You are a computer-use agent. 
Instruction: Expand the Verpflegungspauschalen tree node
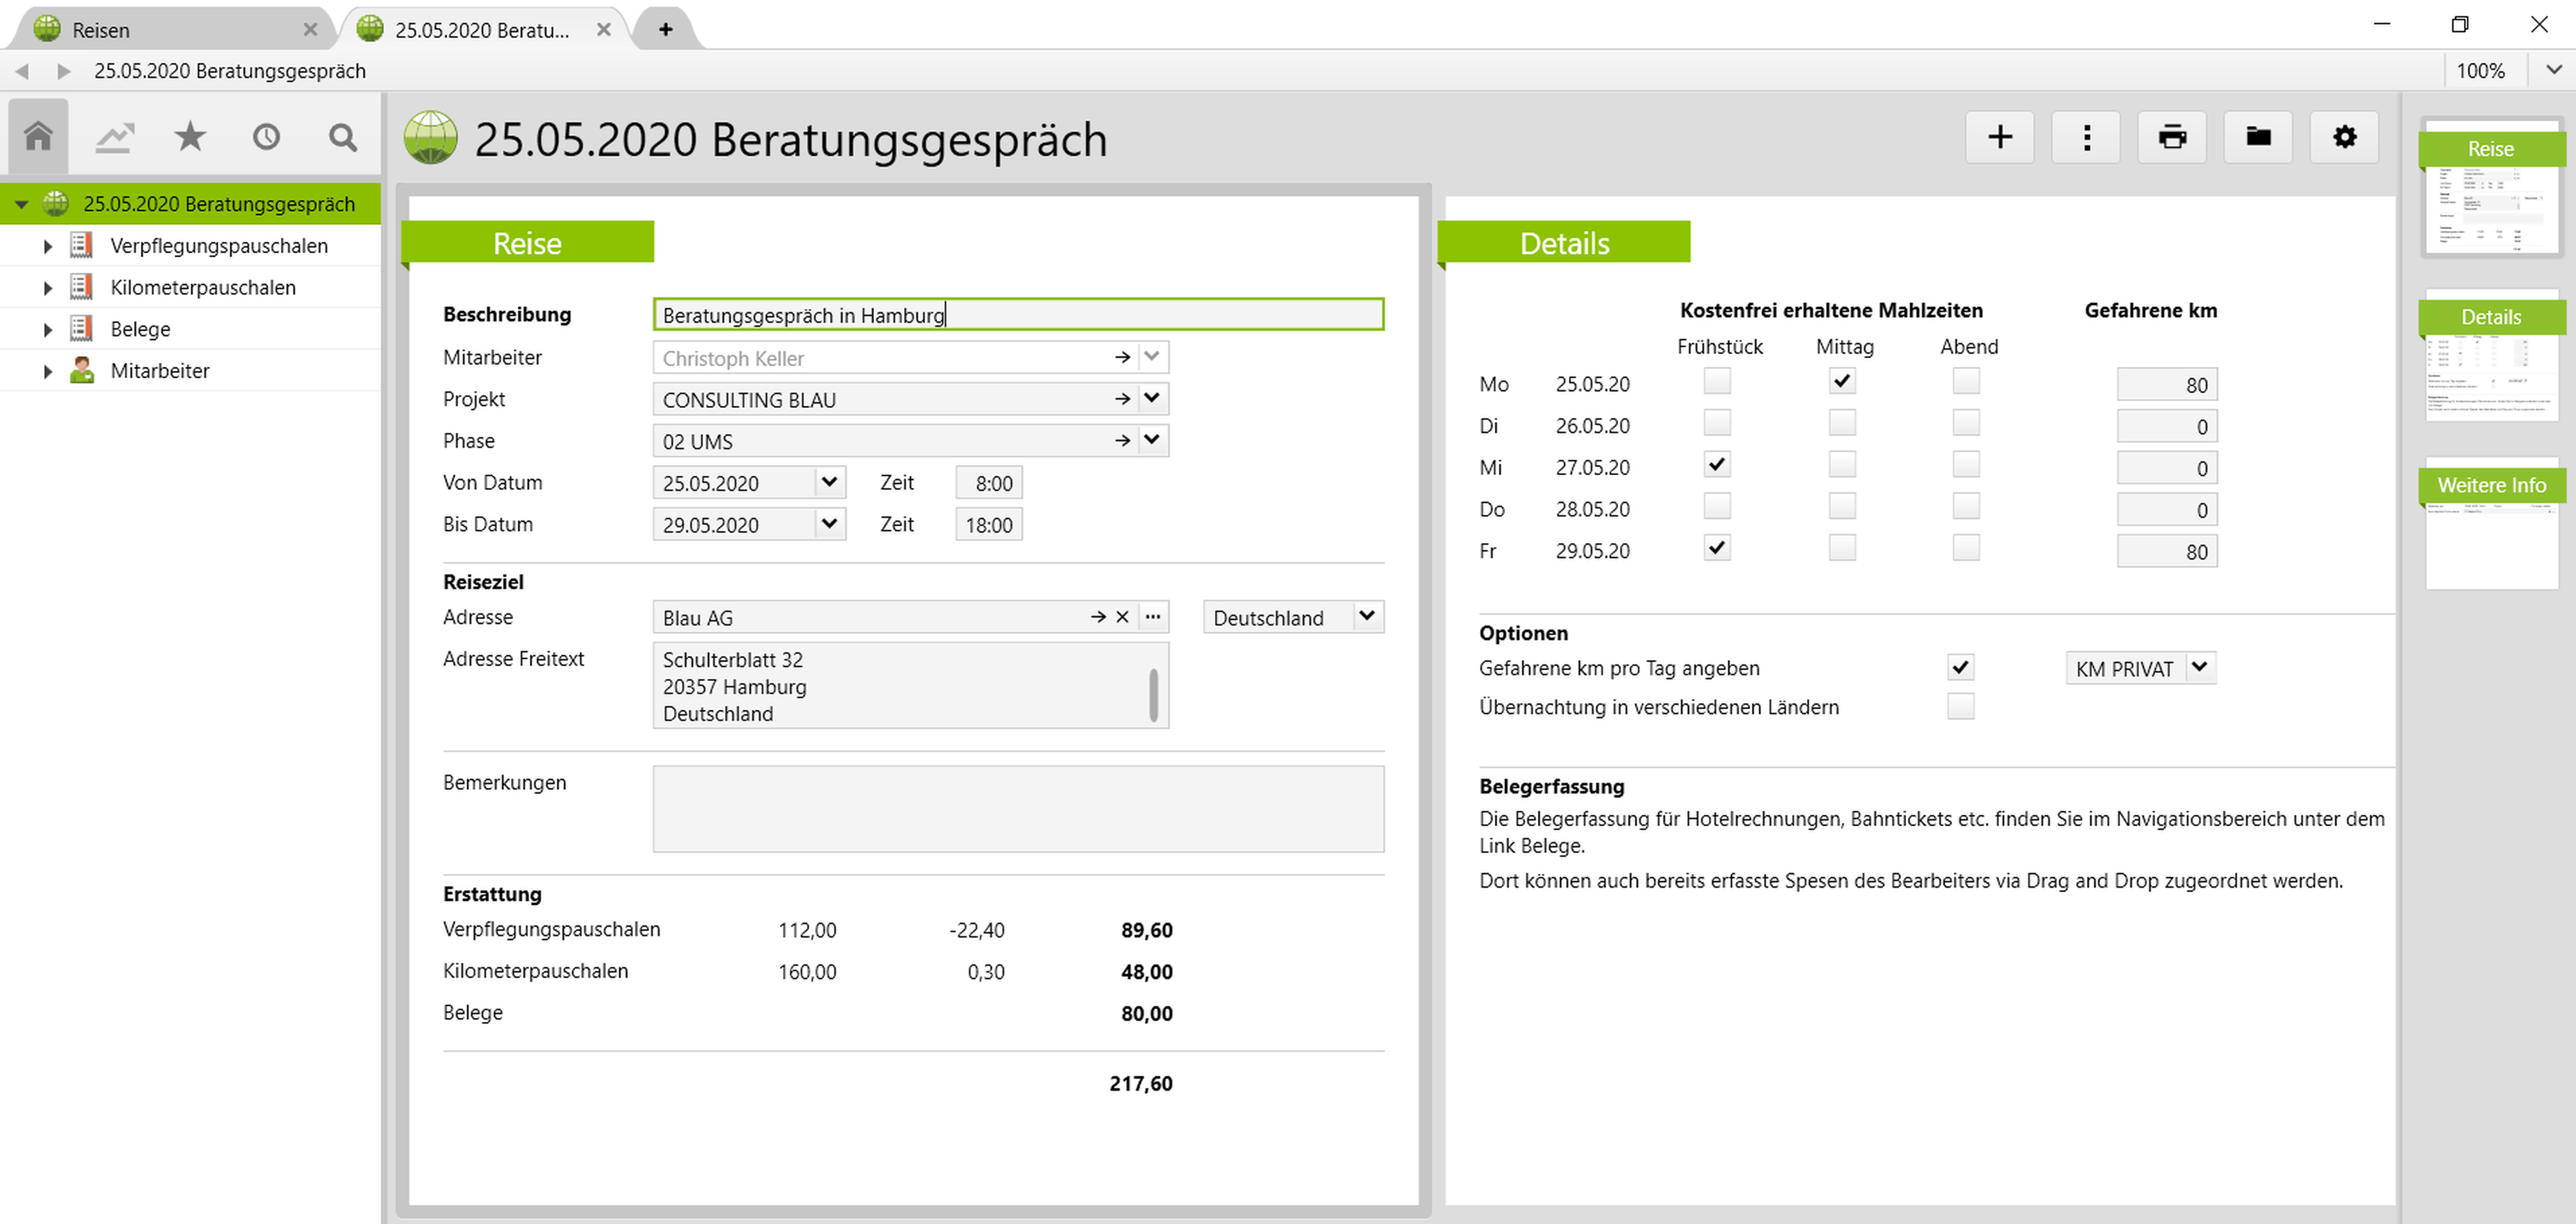click(47, 246)
